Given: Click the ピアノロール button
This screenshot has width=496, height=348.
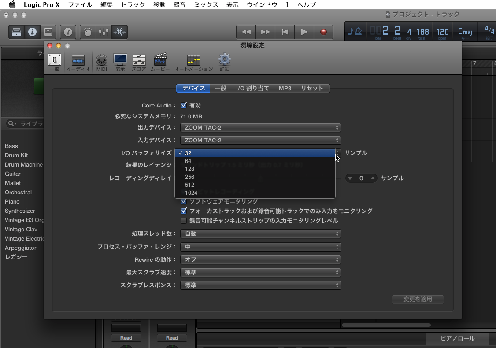Looking at the screenshot, I should pos(457,338).
